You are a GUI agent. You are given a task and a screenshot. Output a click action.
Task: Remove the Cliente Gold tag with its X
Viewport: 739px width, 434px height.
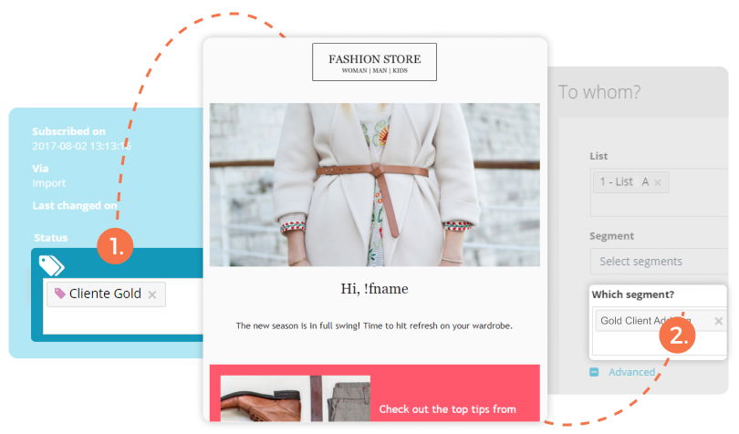click(152, 295)
